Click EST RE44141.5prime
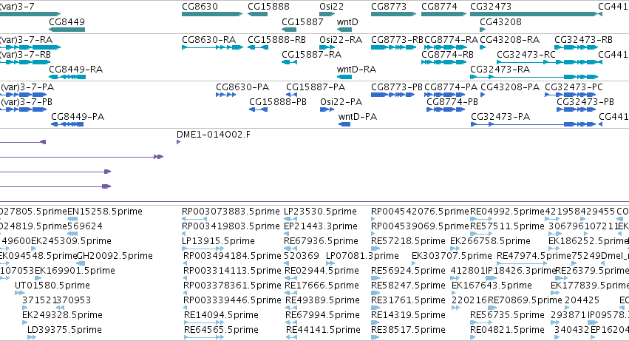629x341 pixels. (323, 330)
